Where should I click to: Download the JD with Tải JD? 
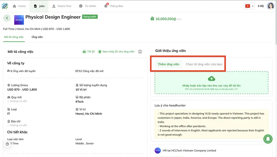click(89, 52)
